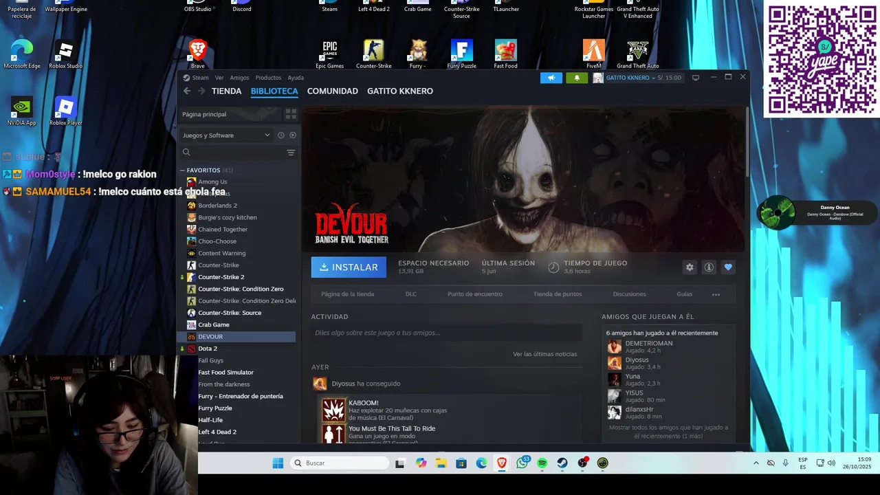The image size is (880, 495).
Task: Click the Steam back navigation arrow
Action: (x=187, y=91)
